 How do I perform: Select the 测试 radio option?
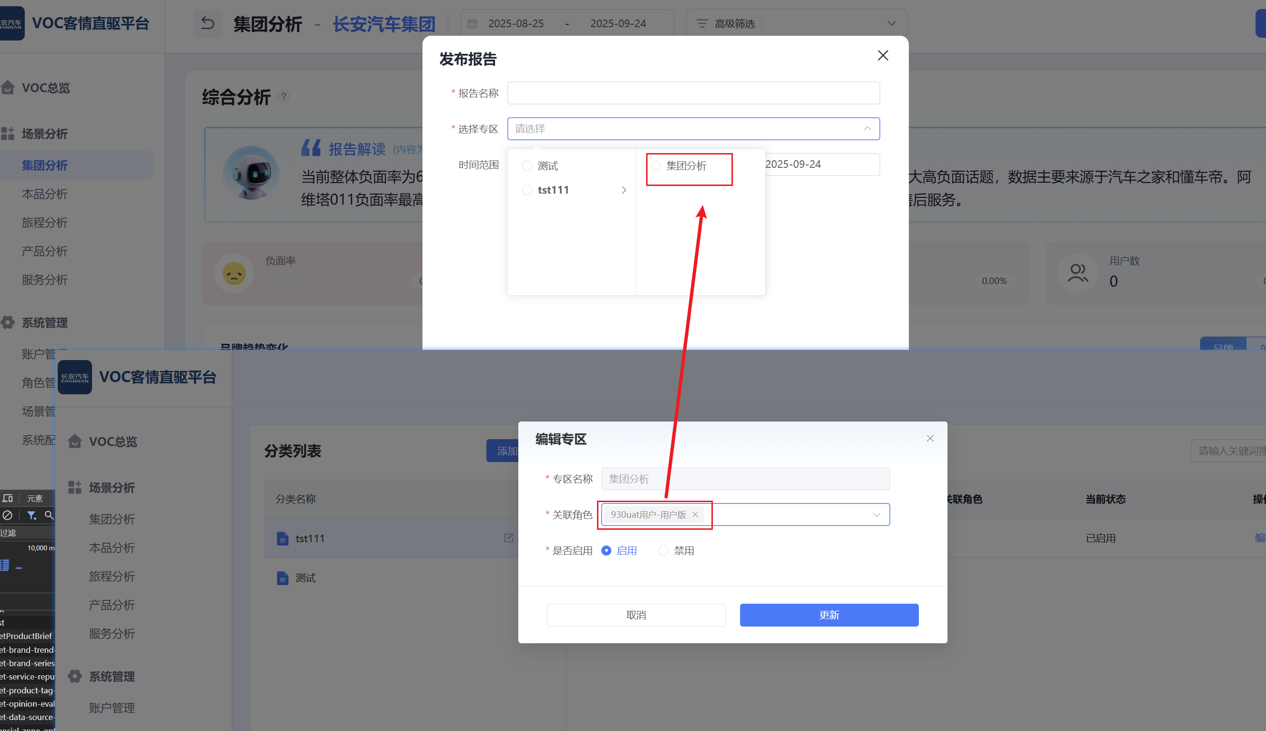tap(527, 165)
